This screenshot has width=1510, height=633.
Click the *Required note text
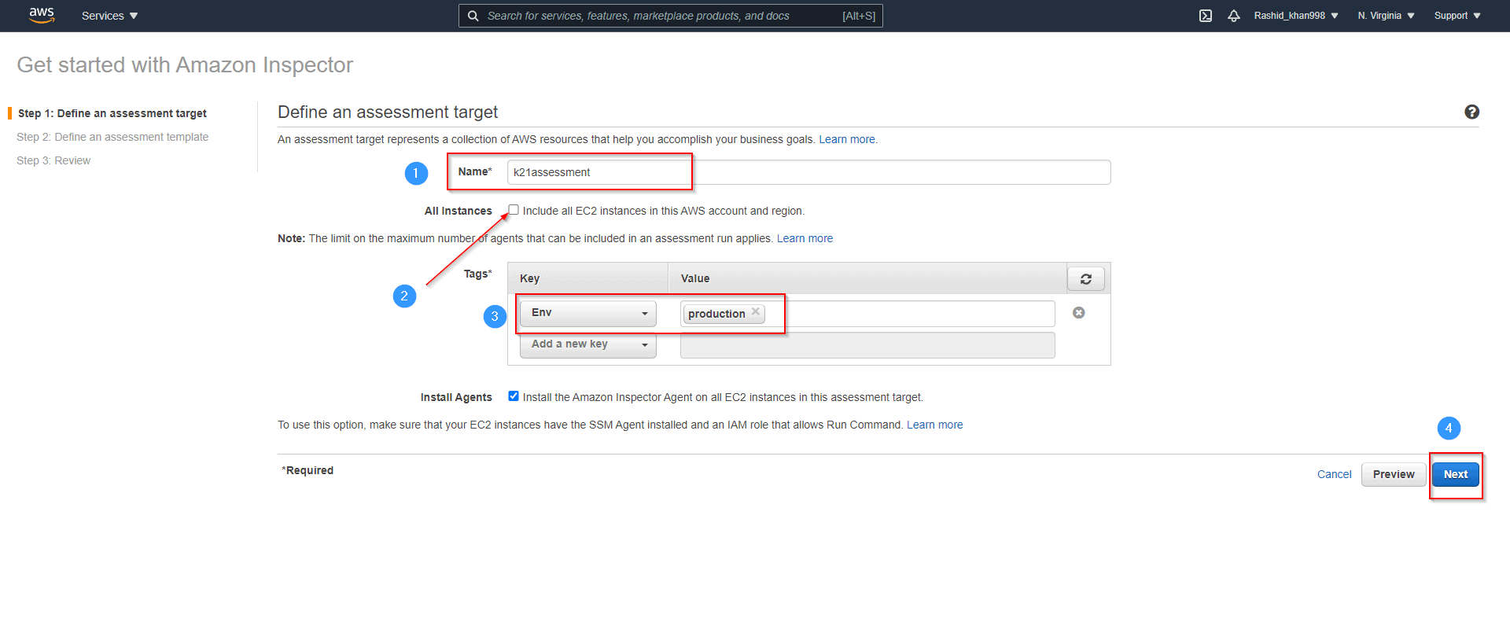click(x=308, y=470)
